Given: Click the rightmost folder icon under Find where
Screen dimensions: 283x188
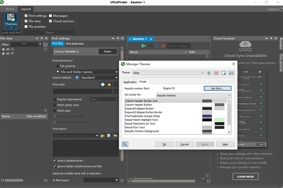Looking at the screenshot, I should pyautogui.click(x=116, y=136).
